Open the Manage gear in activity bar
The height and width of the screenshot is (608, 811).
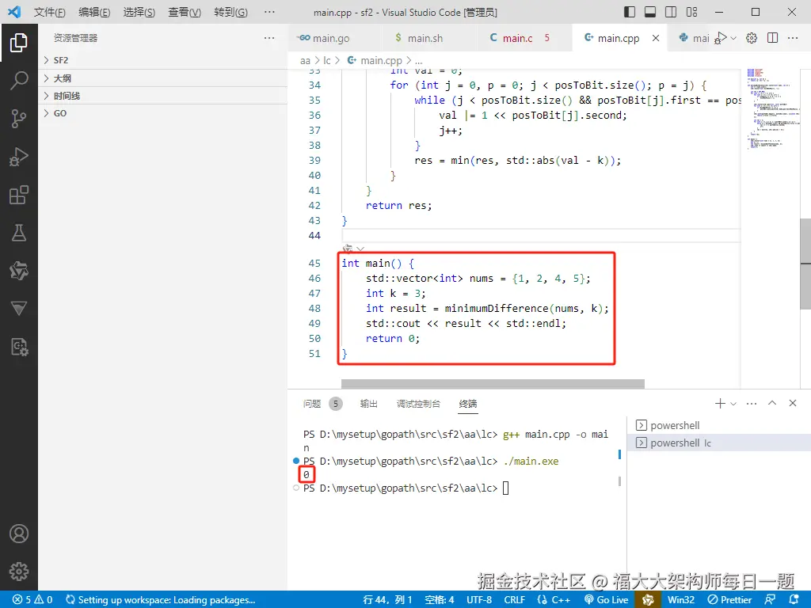19,572
